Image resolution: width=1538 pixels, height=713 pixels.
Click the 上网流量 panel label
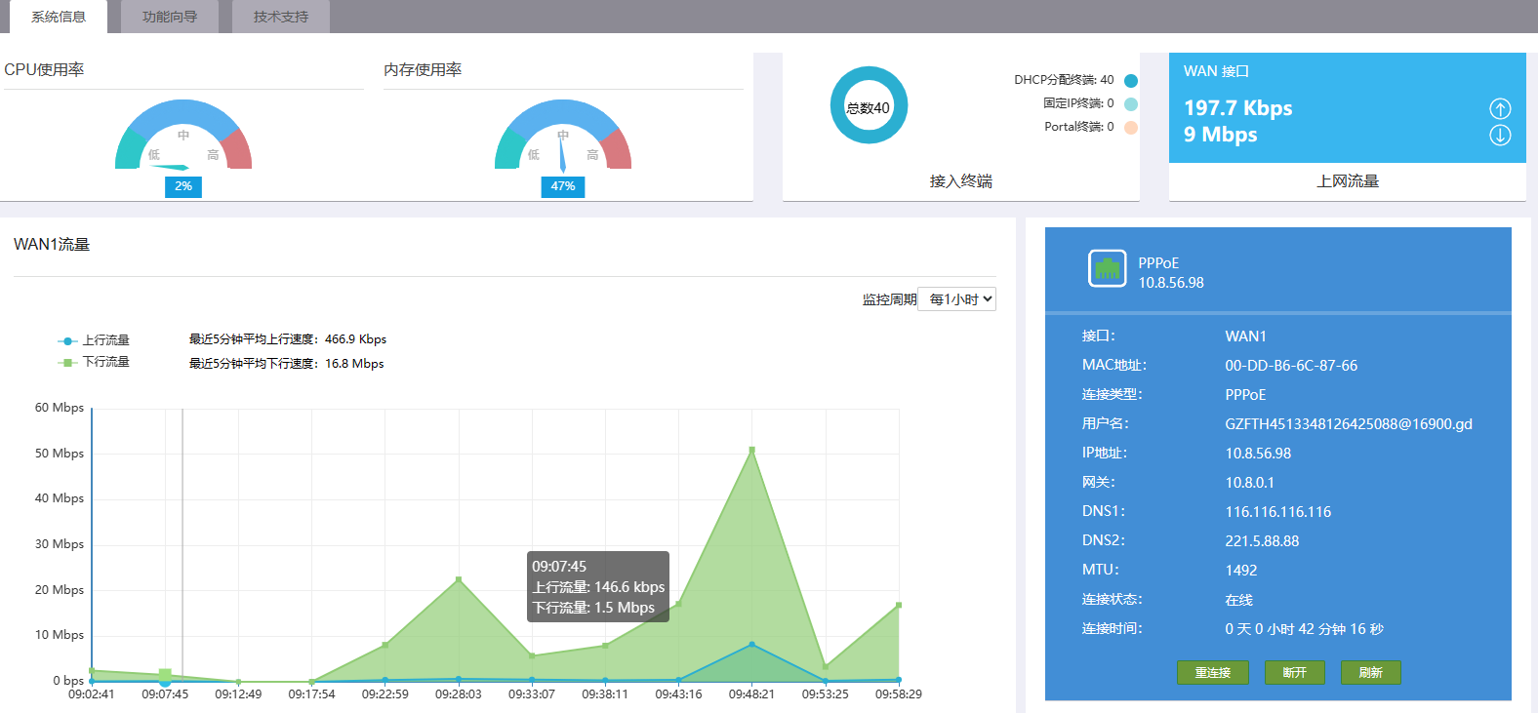pyautogui.click(x=1347, y=181)
